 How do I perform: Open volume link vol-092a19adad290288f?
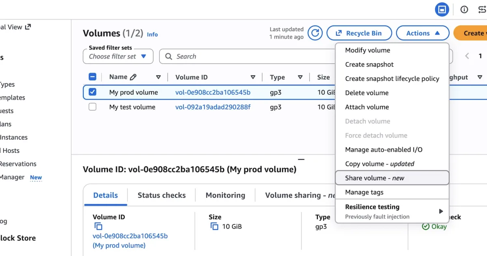coord(213,107)
